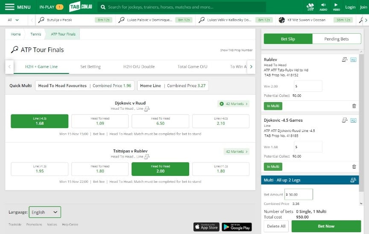Screen dimensions: 369x234
Task: Select Djokovic Head To Head 1.09
Action: [100, 121]
